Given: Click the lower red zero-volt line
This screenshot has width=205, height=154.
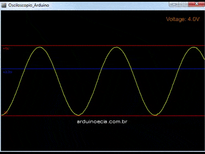Looking at the screenshot, I should pos(103,116).
